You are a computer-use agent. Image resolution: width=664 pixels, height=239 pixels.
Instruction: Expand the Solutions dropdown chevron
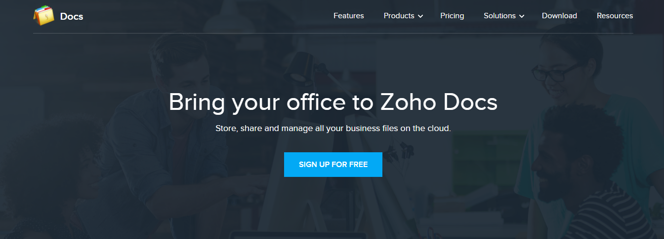tap(522, 16)
